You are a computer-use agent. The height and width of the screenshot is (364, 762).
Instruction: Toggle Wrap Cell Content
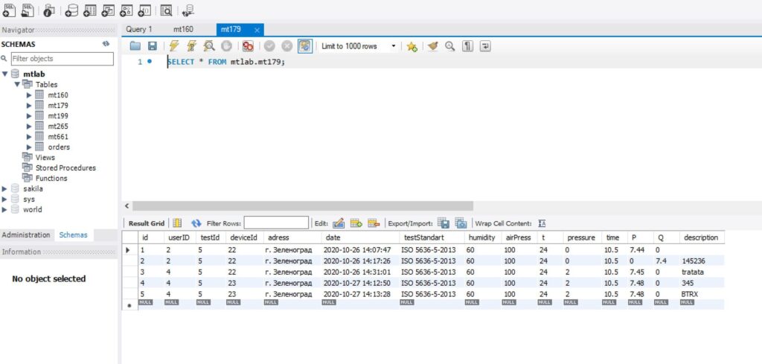pyautogui.click(x=542, y=223)
